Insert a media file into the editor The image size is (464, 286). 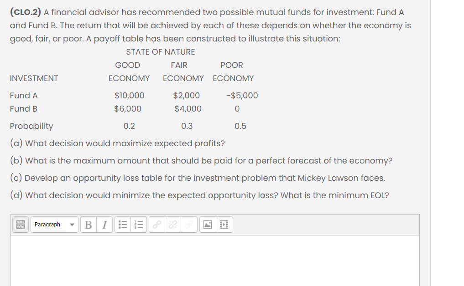point(224,224)
